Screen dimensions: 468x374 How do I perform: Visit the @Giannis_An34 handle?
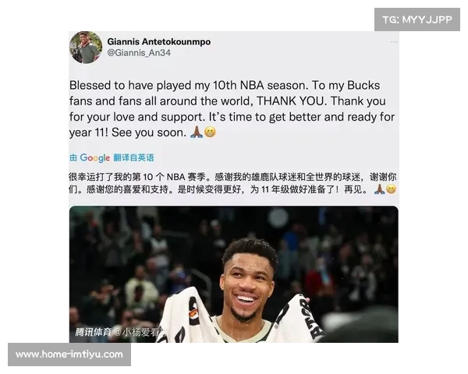pyautogui.click(x=139, y=53)
